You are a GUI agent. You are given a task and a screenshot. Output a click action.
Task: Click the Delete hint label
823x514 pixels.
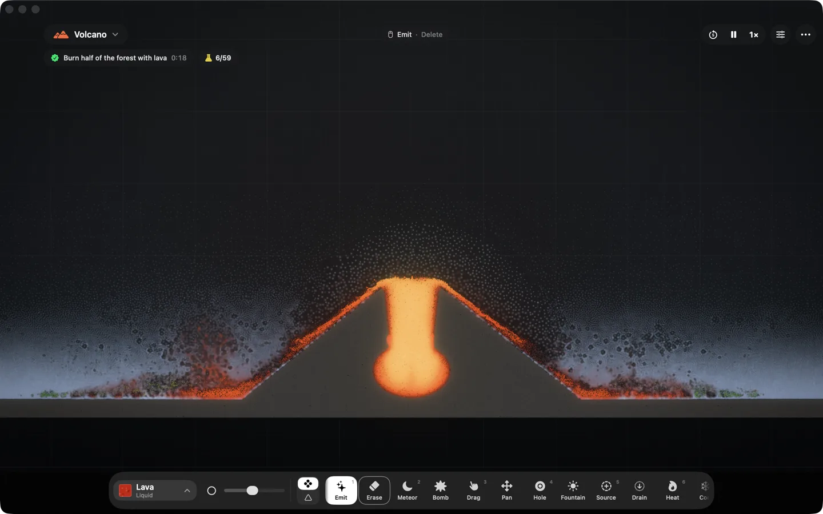pyautogui.click(x=432, y=35)
